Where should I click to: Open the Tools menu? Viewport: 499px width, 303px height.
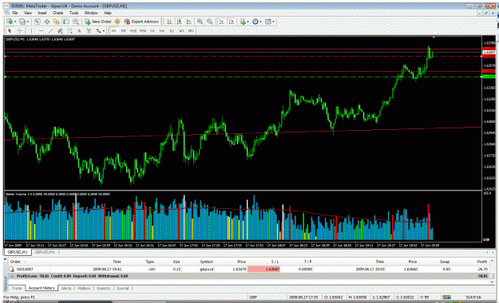click(x=73, y=13)
